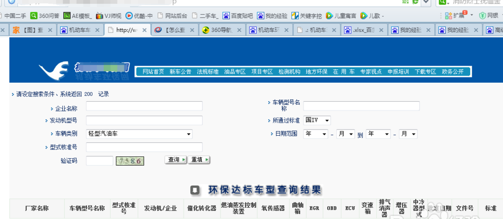Click the 文件号 column header
This screenshot has width=503, height=219.
(x=465, y=208)
